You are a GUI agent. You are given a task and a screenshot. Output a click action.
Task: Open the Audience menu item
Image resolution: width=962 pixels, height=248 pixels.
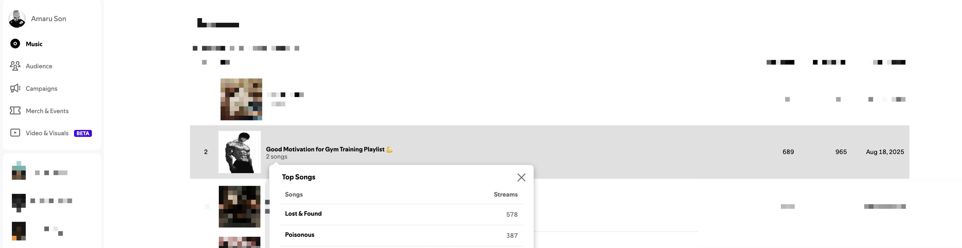click(39, 66)
